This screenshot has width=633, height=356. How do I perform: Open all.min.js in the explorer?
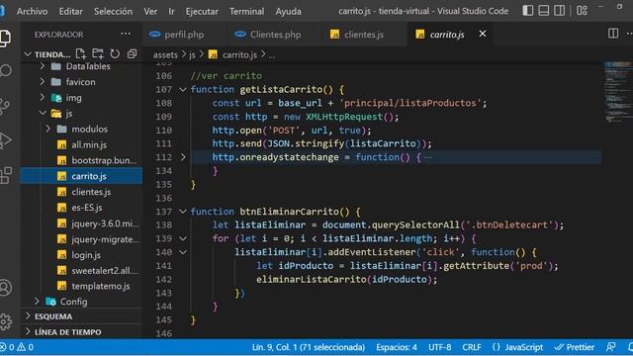point(89,145)
